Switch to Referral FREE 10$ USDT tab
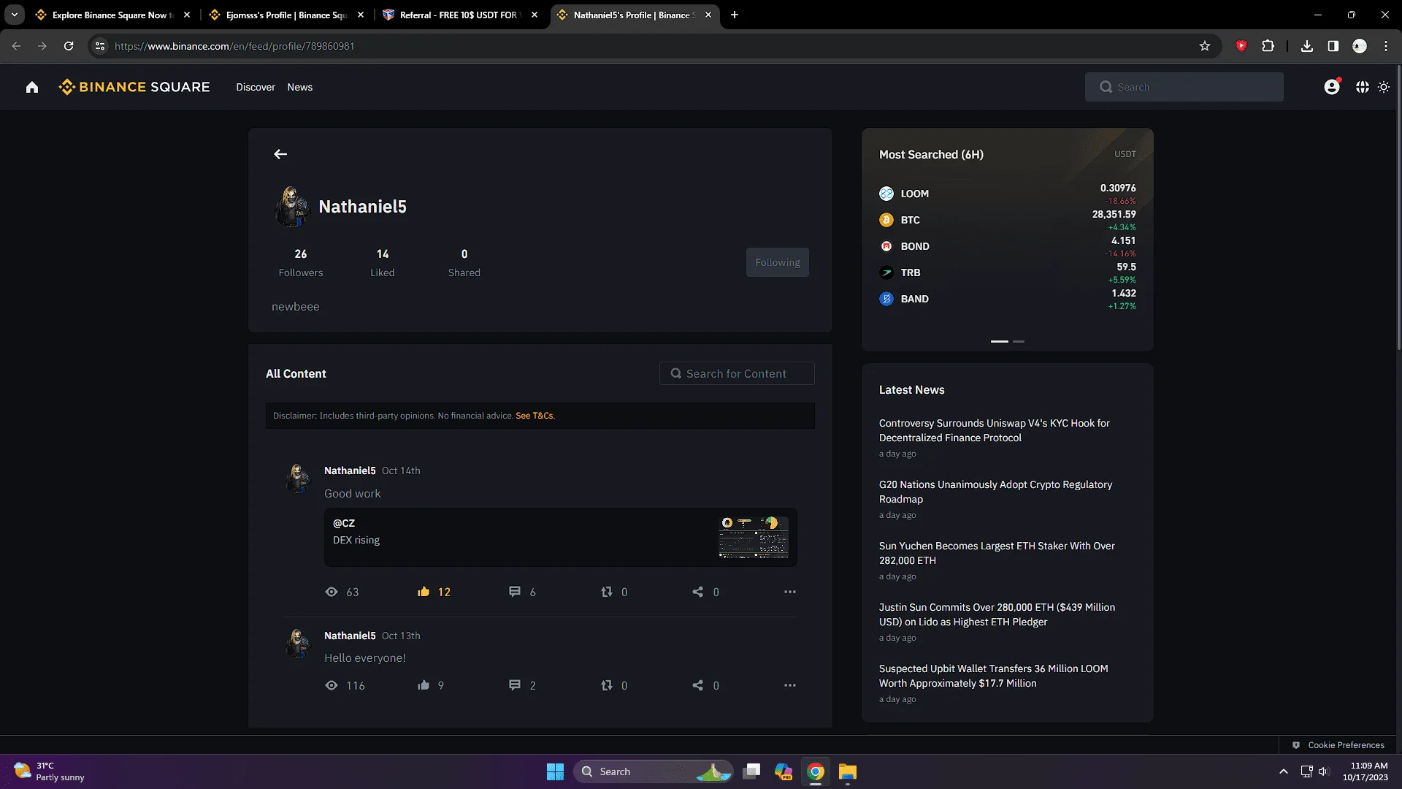Viewport: 1402px width, 789px height. 460,15
